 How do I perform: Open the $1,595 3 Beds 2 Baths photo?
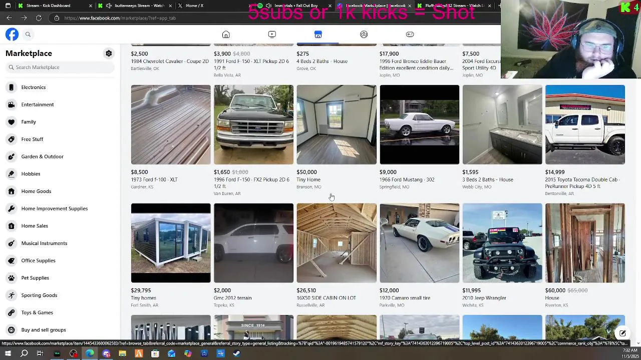502,124
